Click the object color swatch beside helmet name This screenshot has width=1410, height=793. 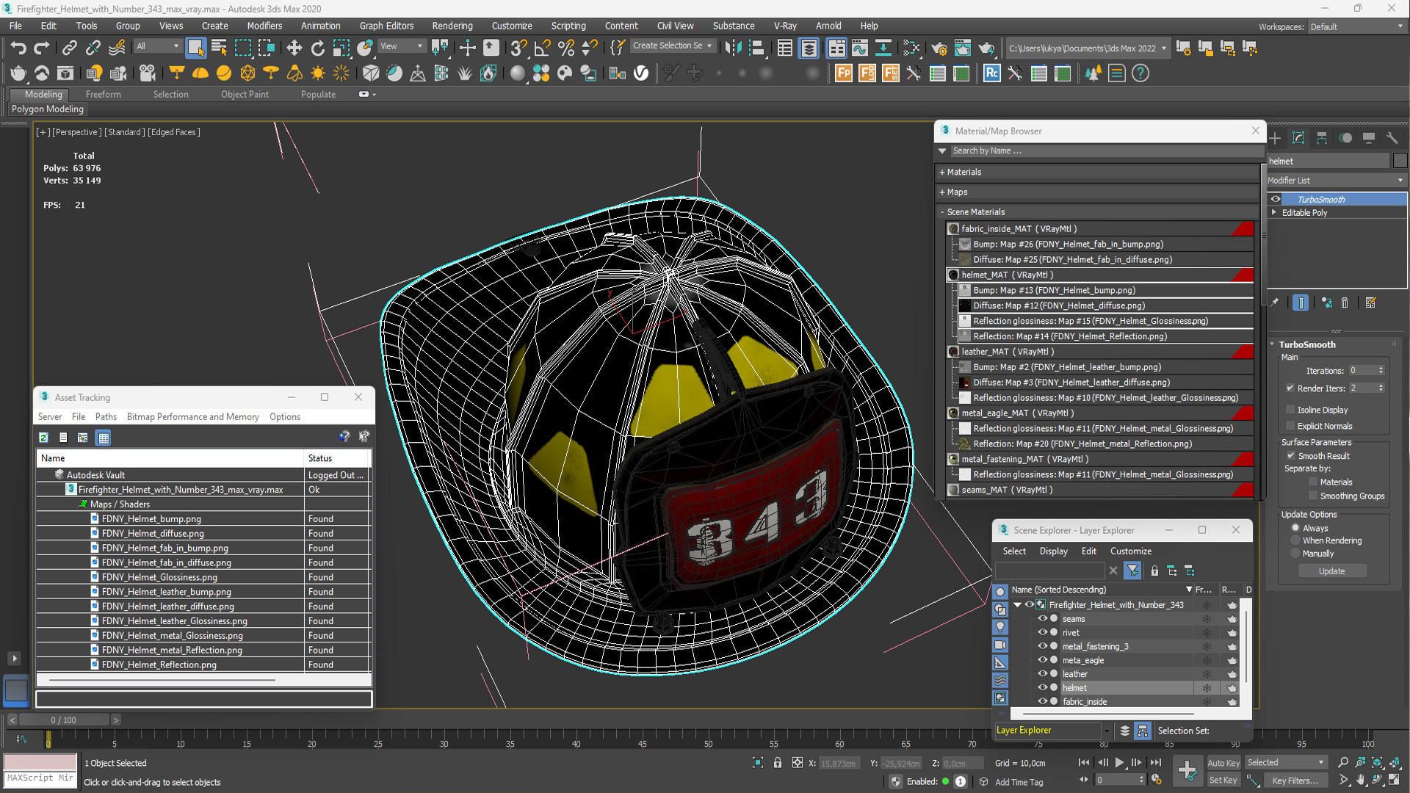pos(1400,161)
